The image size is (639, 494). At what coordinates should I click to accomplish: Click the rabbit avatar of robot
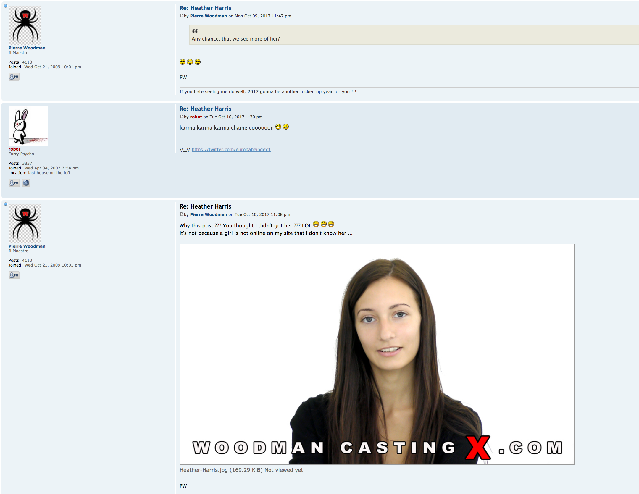pyautogui.click(x=28, y=126)
